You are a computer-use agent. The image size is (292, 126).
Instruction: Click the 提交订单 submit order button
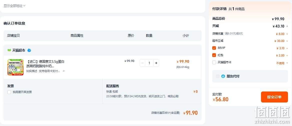[274, 97]
